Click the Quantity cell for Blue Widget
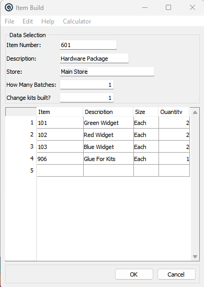Image resolution: width=204 pixels, height=287 pixels. click(174, 147)
